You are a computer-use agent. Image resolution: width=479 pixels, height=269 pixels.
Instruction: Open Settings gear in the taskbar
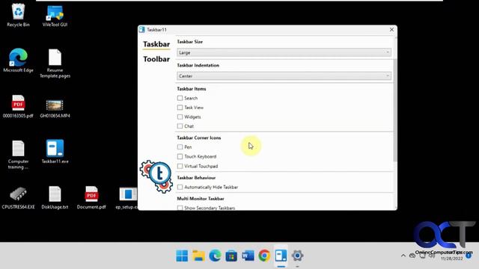[x=297, y=256]
